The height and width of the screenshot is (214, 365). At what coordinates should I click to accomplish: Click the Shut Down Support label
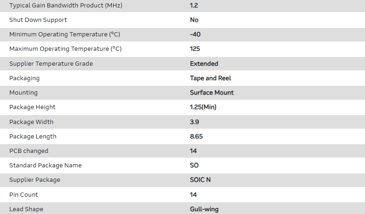click(x=38, y=20)
